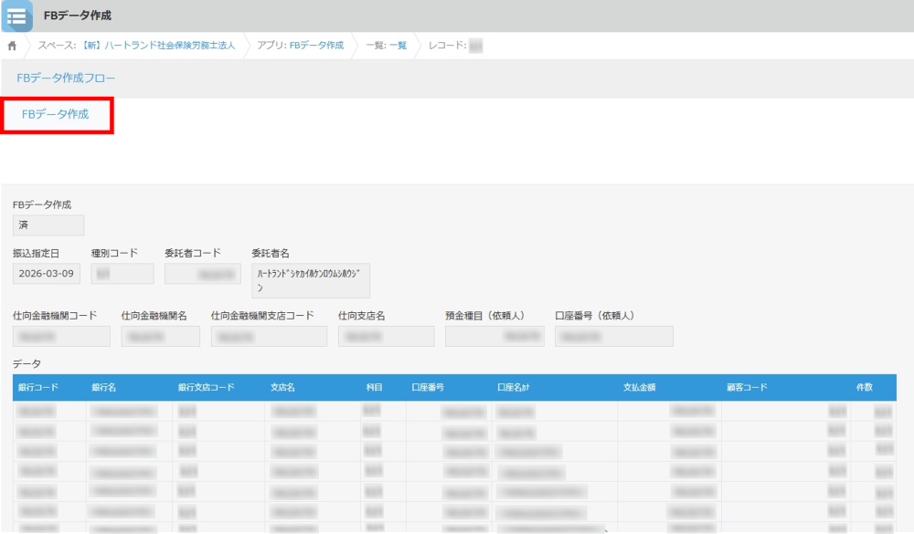
Task: Click the 種別コード field
Action: point(122,274)
